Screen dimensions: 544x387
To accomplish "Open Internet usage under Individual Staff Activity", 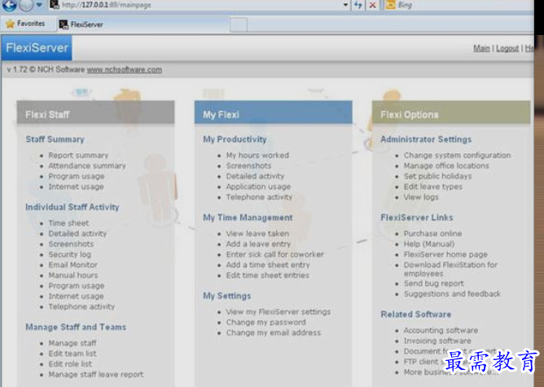I will point(76,297).
